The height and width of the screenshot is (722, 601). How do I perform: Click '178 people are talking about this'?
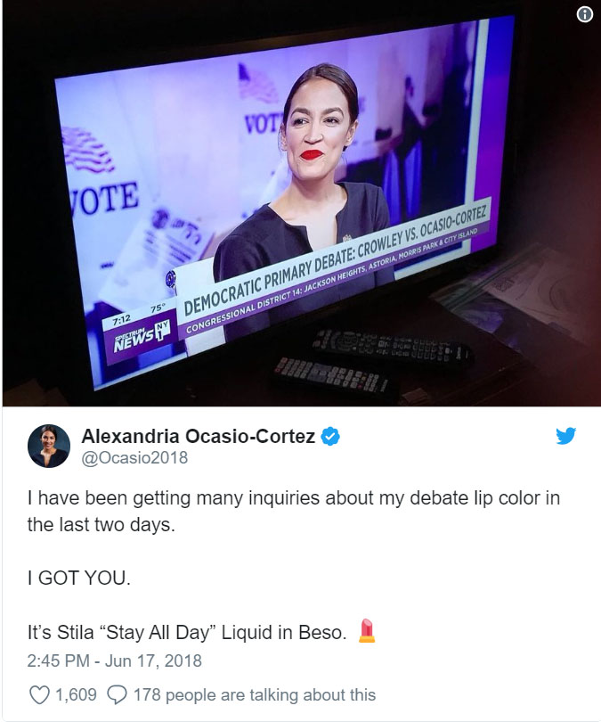coord(255,695)
